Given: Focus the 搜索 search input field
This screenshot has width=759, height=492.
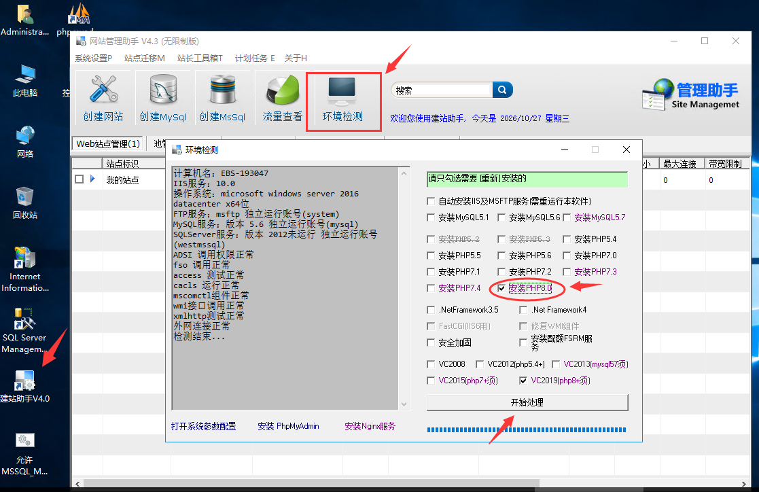Looking at the screenshot, I should pyautogui.click(x=442, y=90).
